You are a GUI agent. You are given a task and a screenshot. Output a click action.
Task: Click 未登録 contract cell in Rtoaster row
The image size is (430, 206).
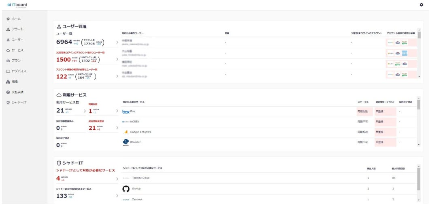(385, 142)
